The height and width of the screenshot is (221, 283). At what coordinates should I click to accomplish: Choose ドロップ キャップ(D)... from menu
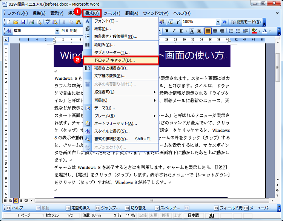click(x=121, y=60)
